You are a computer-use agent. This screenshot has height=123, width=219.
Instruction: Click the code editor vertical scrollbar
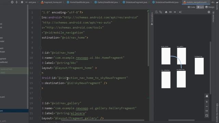(x=148, y=39)
